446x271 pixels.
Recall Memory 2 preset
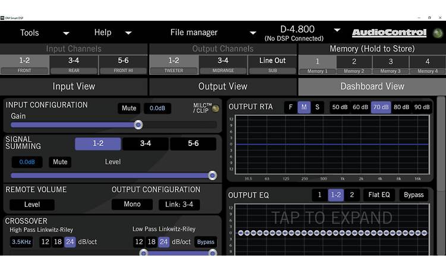pos(354,64)
